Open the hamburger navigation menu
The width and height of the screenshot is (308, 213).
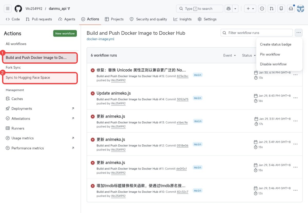(8, 8)
